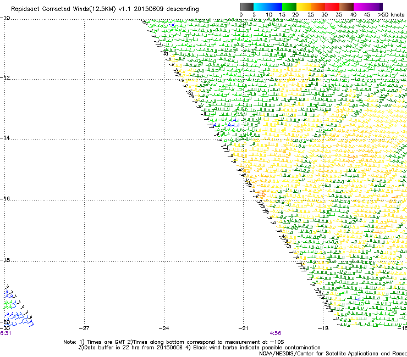This screenshot has width=407, height=357.
Task: Click the legend label '35'
Action: point(339,15)
